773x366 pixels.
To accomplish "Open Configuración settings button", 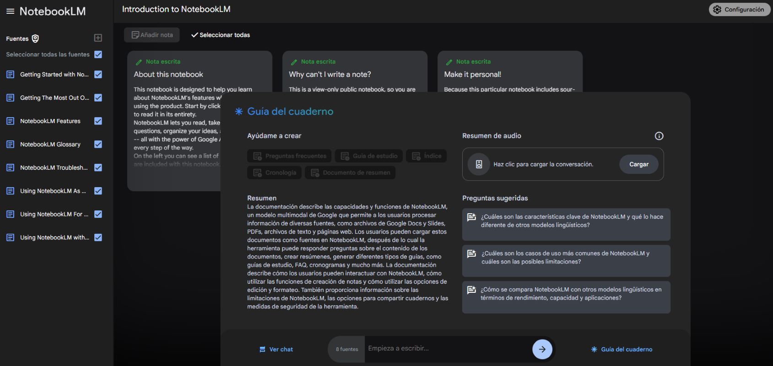I will click(x=740, y=10).
